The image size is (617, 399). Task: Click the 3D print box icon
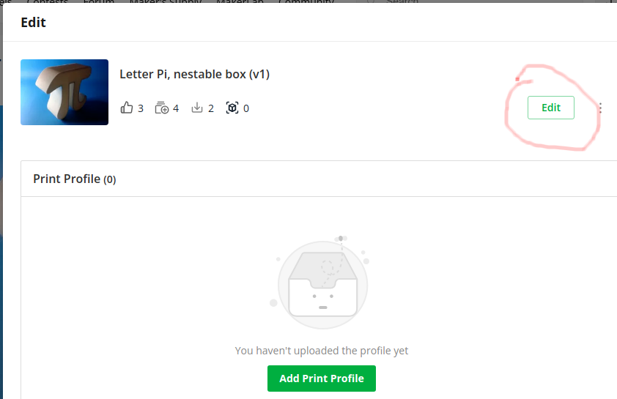[x=232, y=108]
